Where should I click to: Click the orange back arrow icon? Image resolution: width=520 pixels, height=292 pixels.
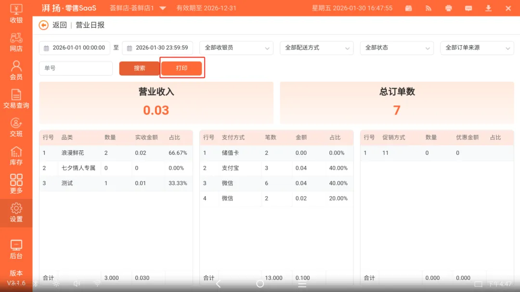[x=43, y=25]
